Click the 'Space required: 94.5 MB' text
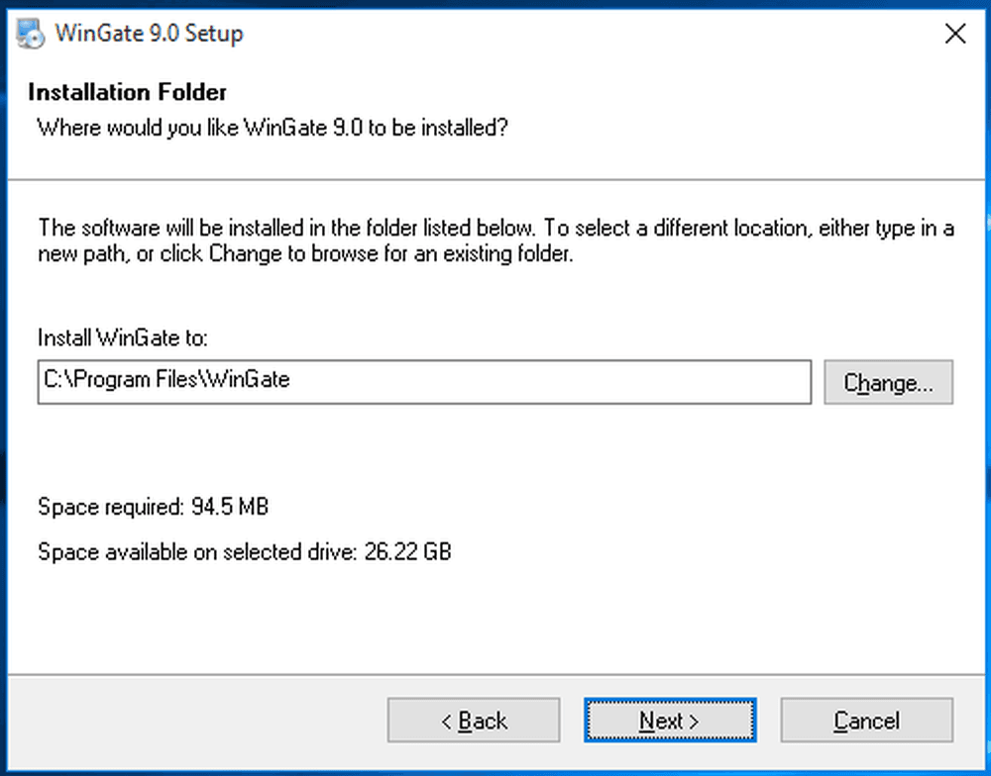 pyautogui.click(x=153, y=507)
